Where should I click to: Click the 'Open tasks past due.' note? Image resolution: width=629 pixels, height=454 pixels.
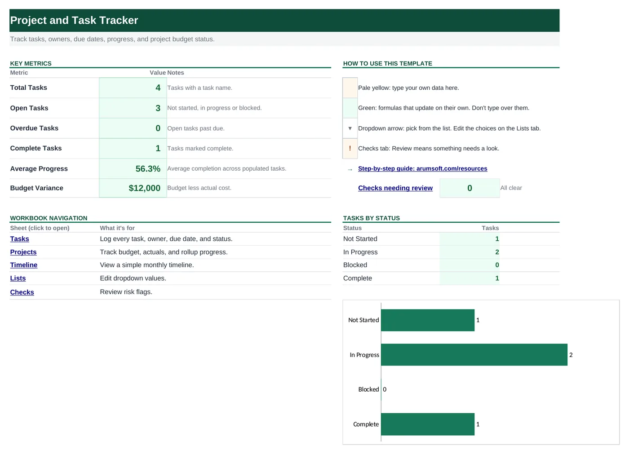click(x=196, y=128)
